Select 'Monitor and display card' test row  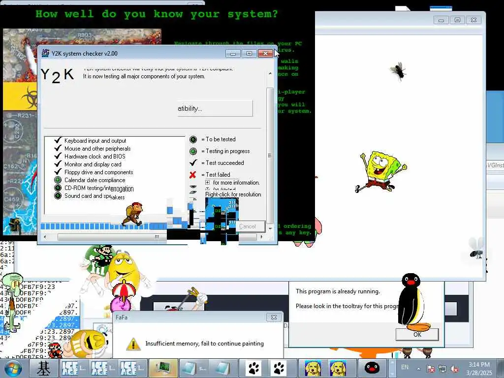coord(89,164)
